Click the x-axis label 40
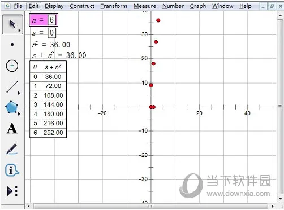This screenshot has height=210, width=284. click(247, 113)
